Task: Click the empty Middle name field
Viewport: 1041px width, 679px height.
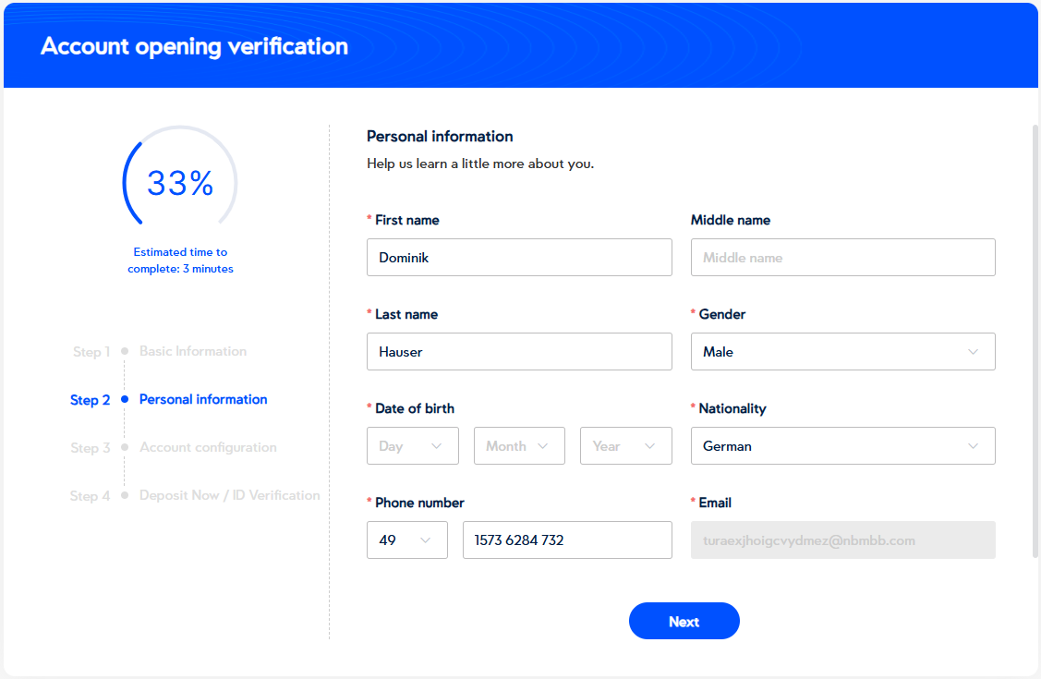Action: tap(842, 258)
